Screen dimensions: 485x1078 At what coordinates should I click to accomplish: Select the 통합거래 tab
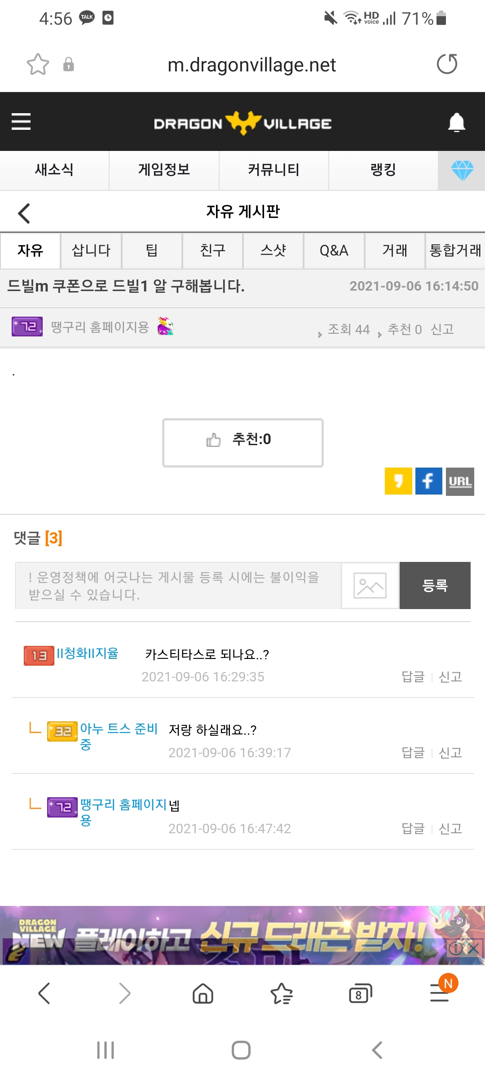(455, 251)
